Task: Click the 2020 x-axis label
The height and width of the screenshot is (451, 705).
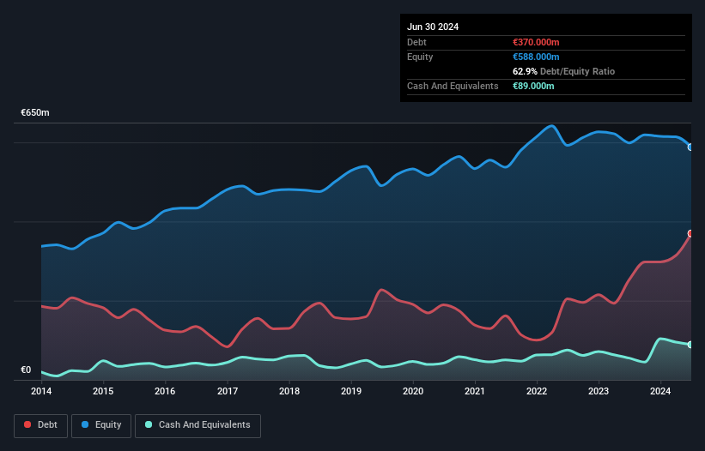Action: 413,391
